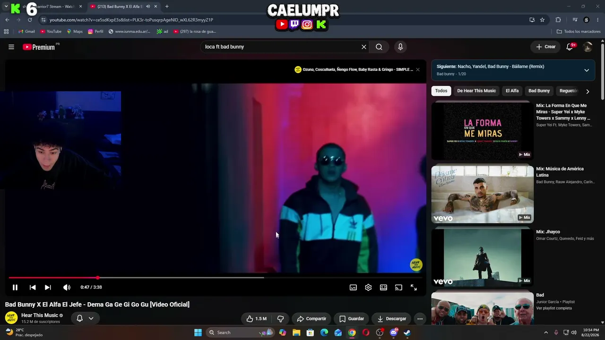605x340 pixels.
Task: Cast the video to a TV
Action: pyautogui.click(x=398, y=287)
